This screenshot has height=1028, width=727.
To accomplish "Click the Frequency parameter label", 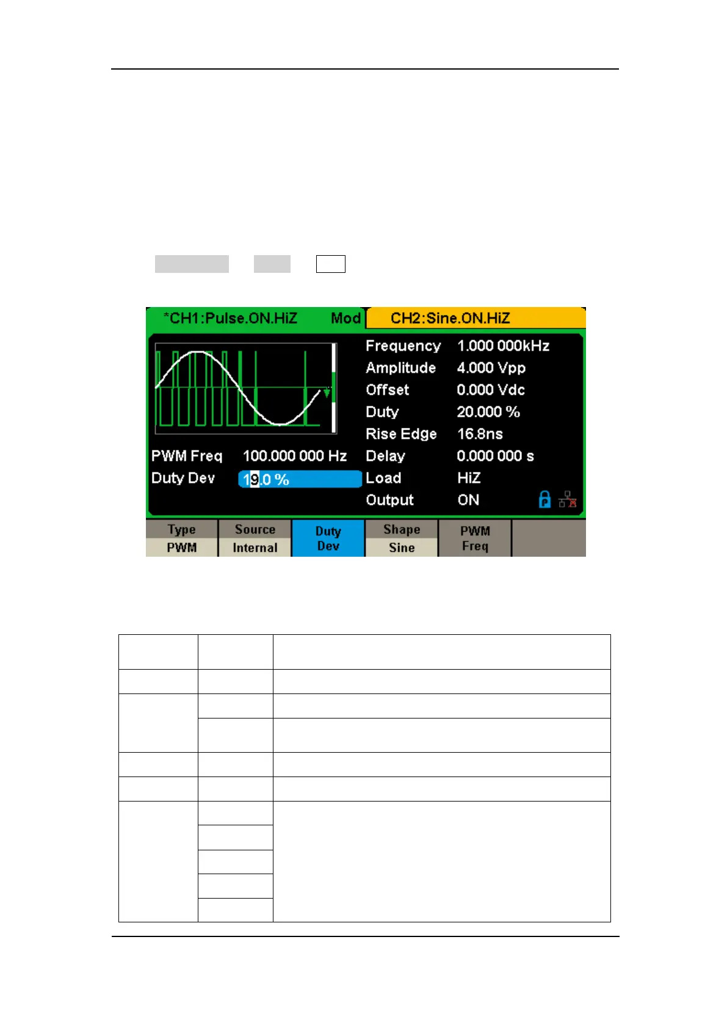I will [x=403, y=346].
